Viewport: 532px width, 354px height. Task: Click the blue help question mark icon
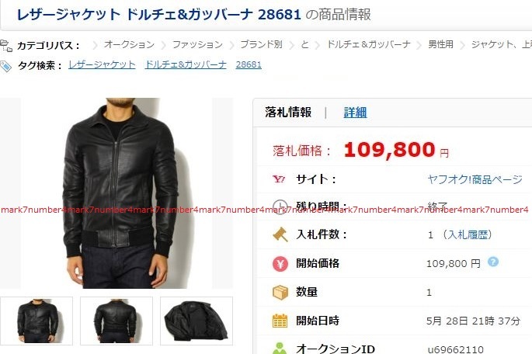493,262
